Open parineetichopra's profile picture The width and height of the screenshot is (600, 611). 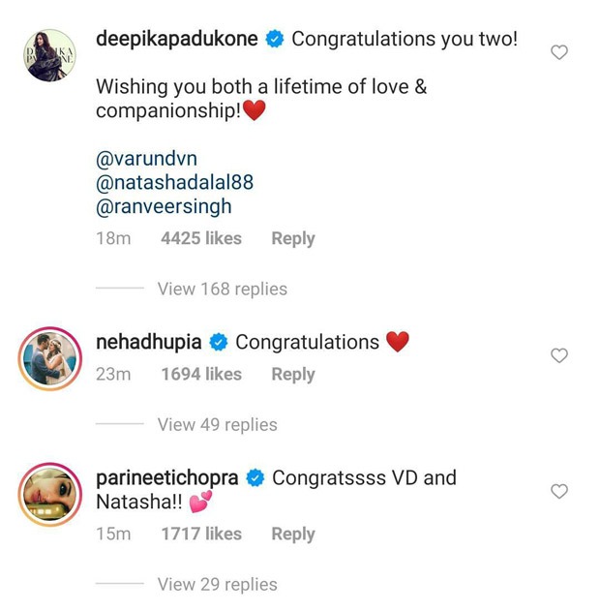(x=46, y=495)
